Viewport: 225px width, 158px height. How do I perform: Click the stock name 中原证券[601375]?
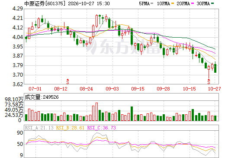pos(45,3)
